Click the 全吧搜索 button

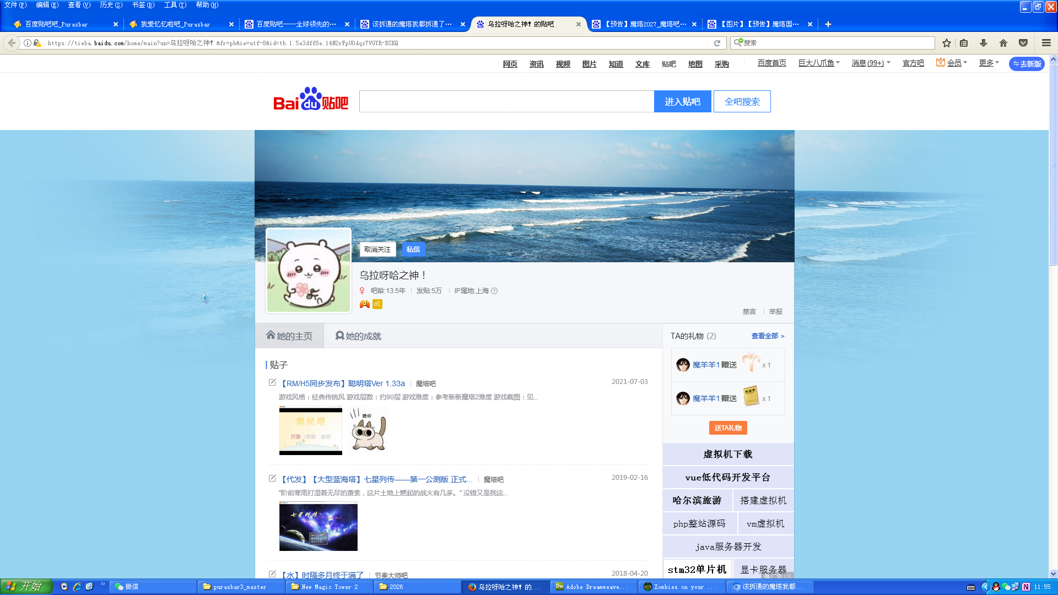742,101
